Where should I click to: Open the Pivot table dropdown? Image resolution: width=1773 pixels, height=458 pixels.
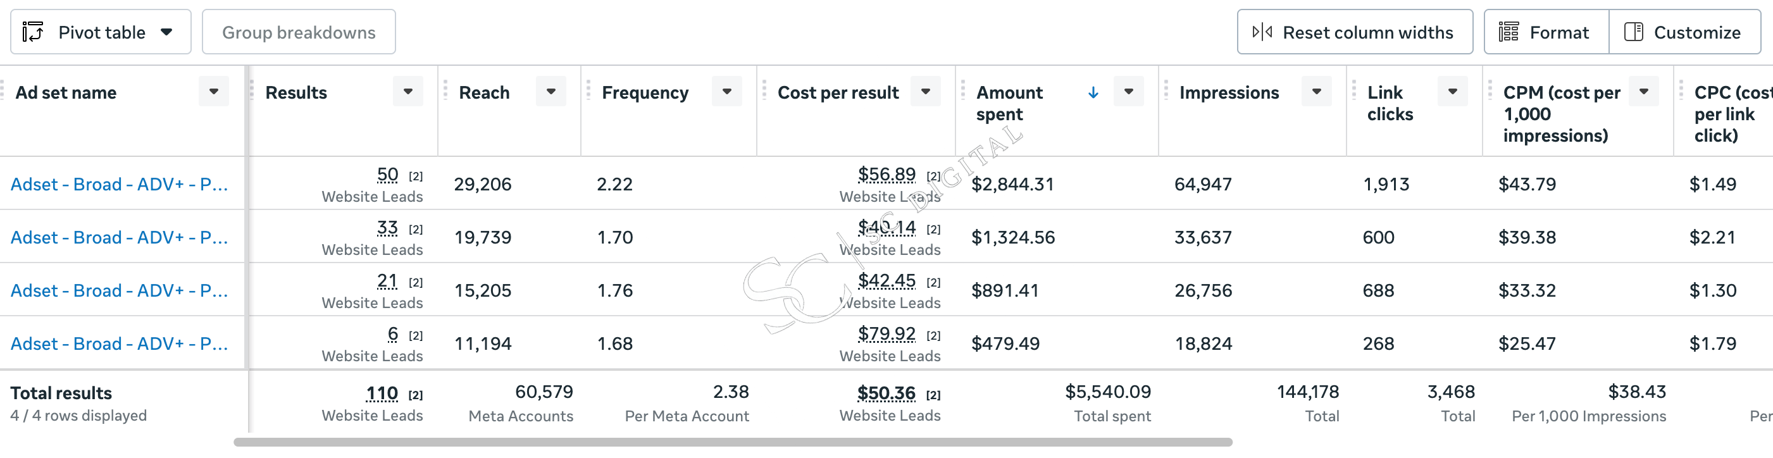coord(101,32)
